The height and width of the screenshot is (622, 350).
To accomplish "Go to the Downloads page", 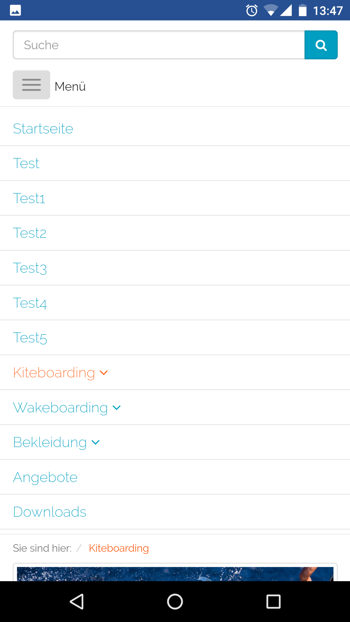I will (50, 512).
